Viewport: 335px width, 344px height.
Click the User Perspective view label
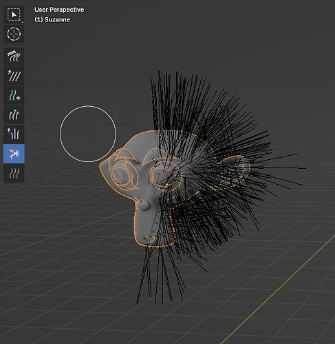(59, 10)
